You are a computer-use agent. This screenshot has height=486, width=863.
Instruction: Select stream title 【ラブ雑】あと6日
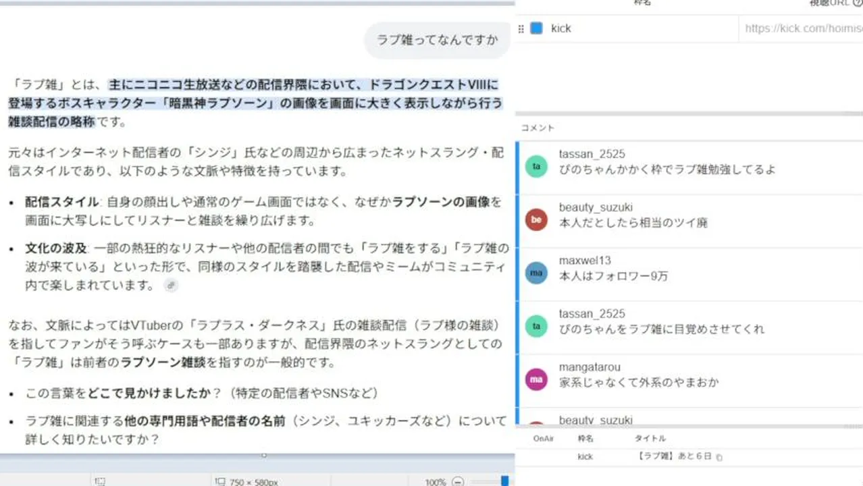(674, 457)
